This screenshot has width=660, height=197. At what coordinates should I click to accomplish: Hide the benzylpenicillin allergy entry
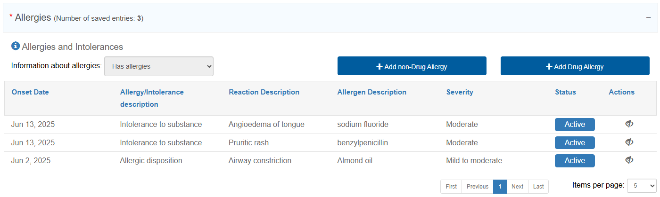pyautogui.click(x=629, y=142)
